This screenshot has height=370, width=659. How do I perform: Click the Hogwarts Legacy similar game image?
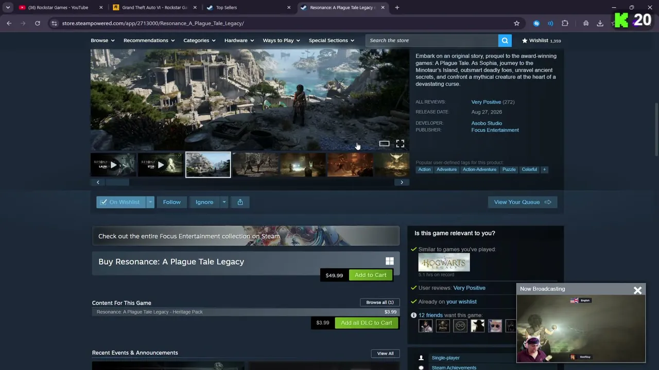(444, 263)
